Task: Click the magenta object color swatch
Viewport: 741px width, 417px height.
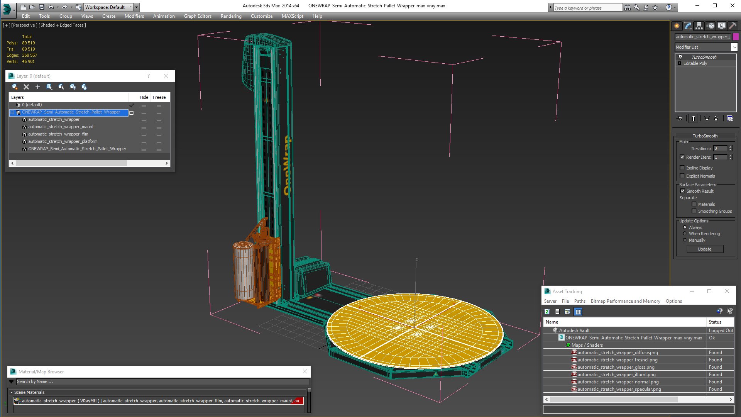Action: (736, 37)
